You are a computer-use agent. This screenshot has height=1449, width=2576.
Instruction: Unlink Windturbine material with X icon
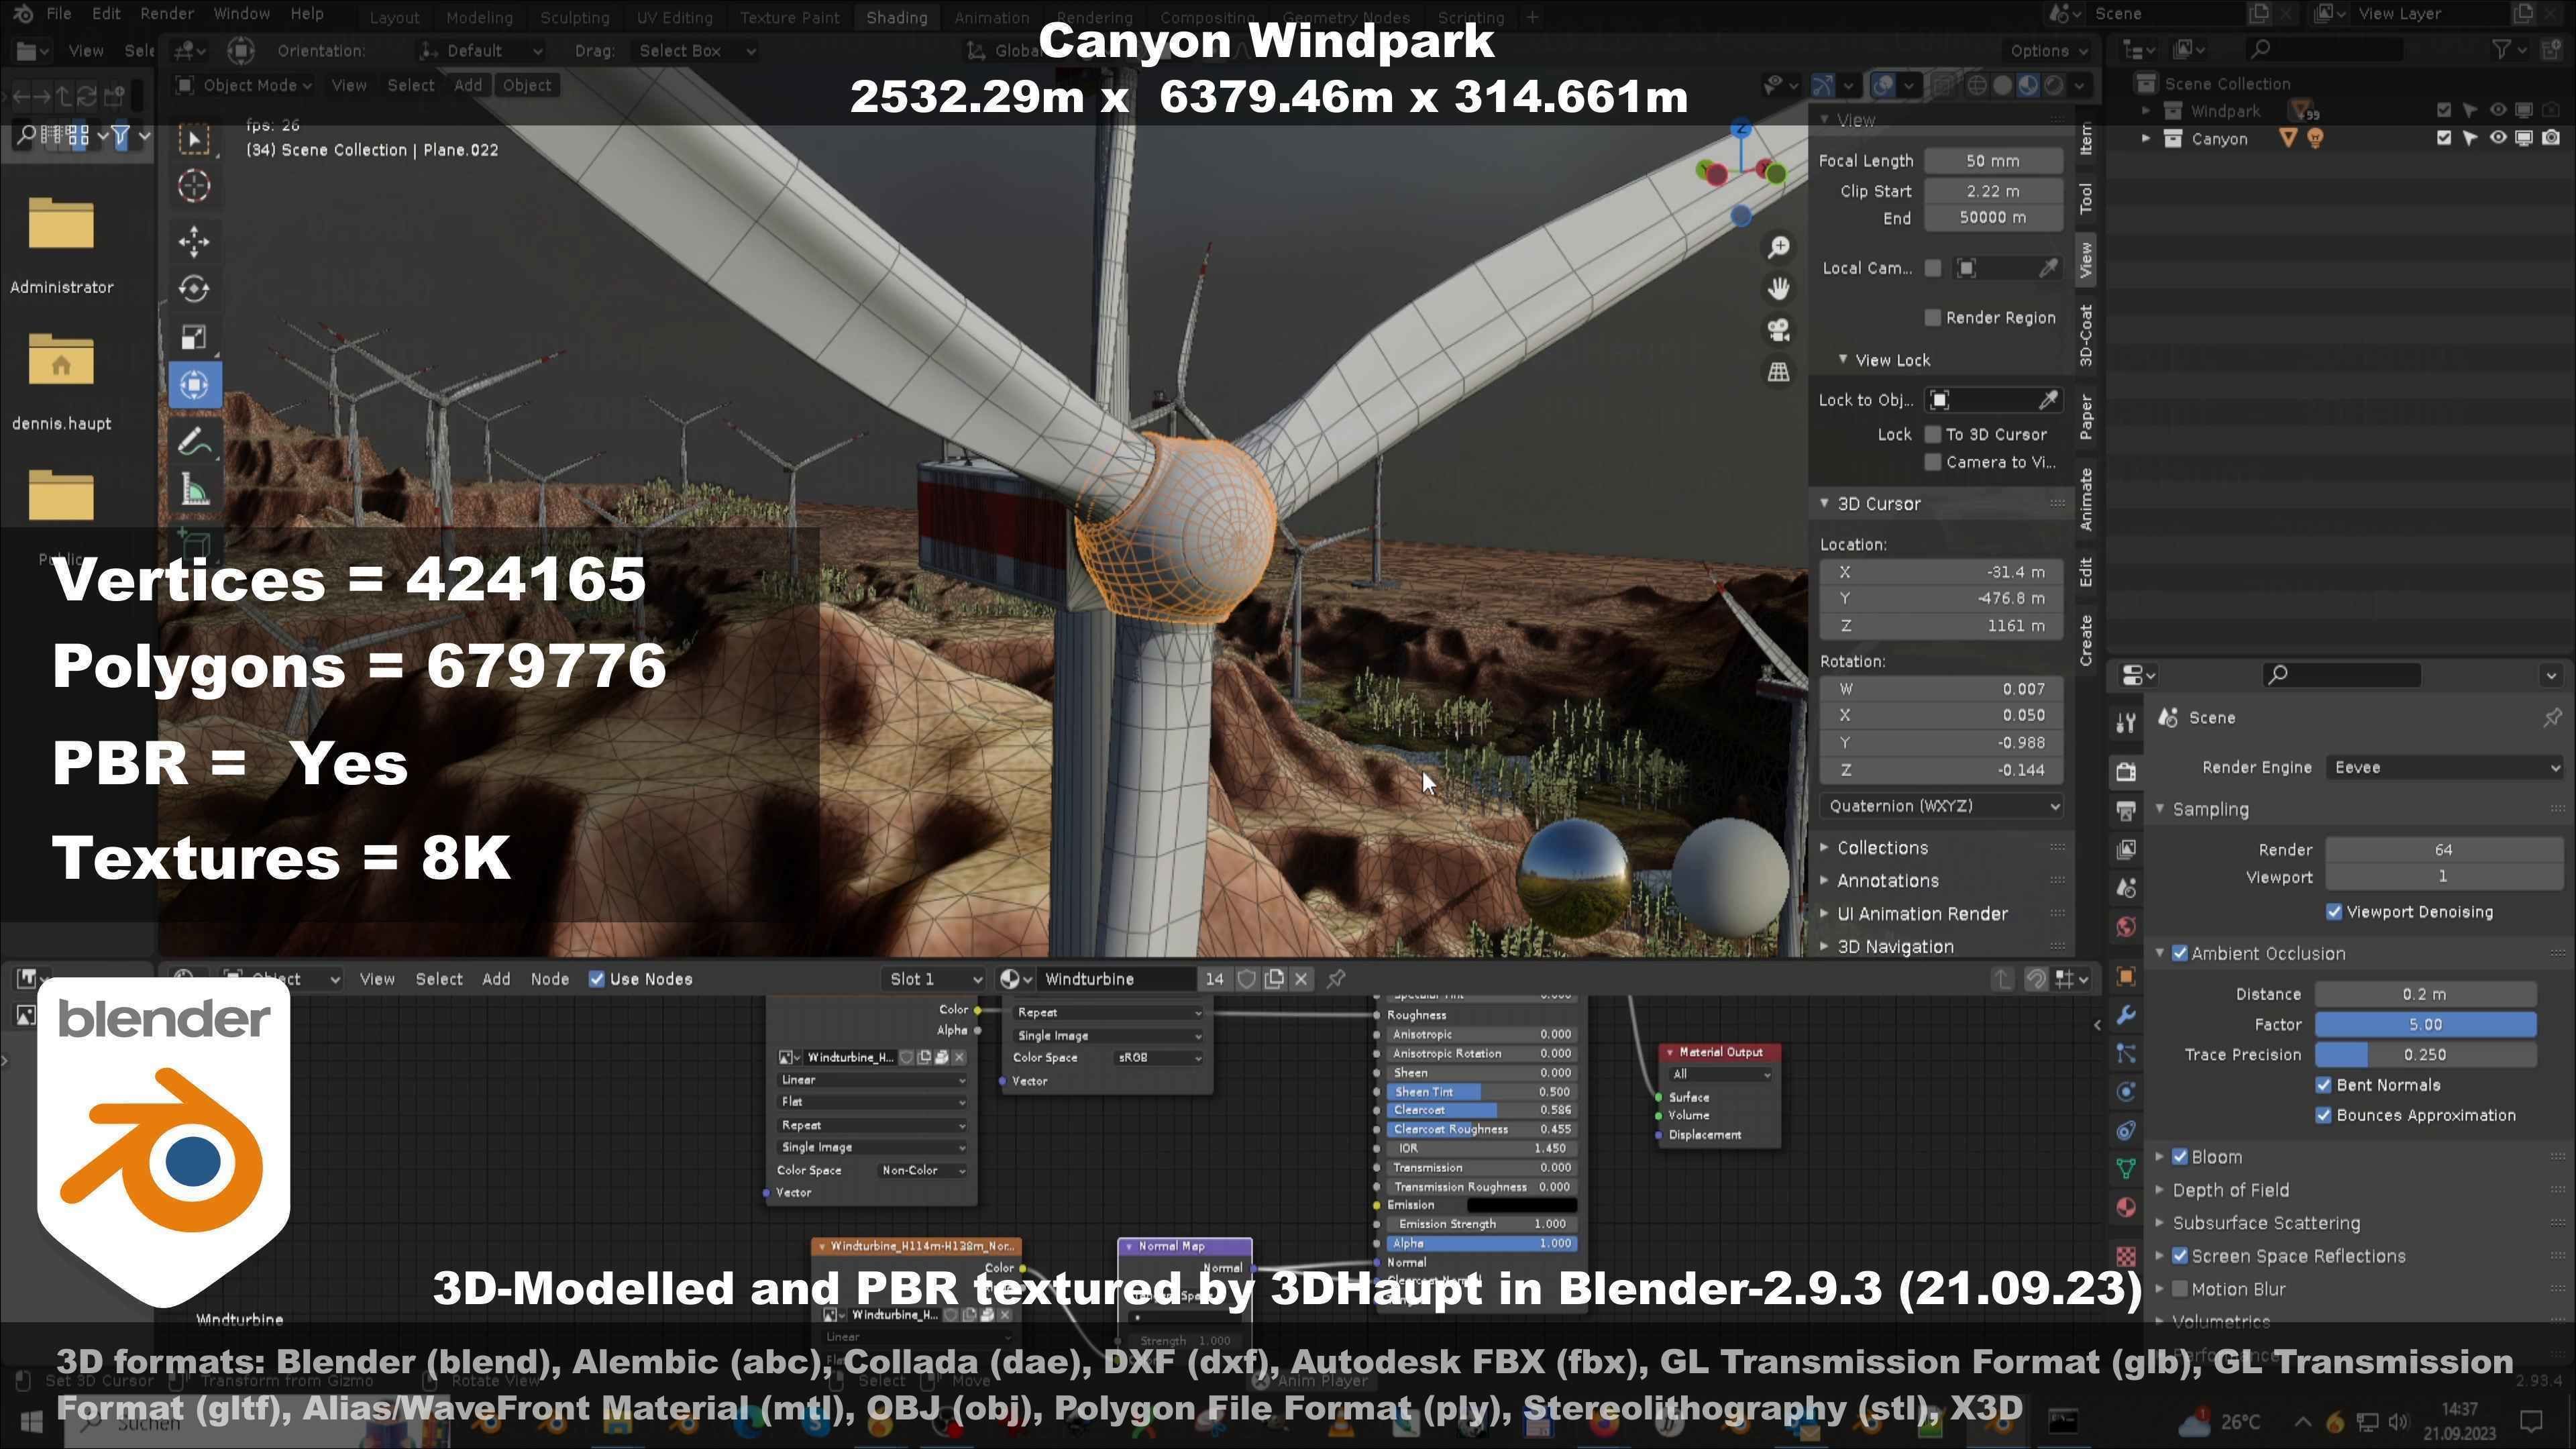tap(1301, 979)
